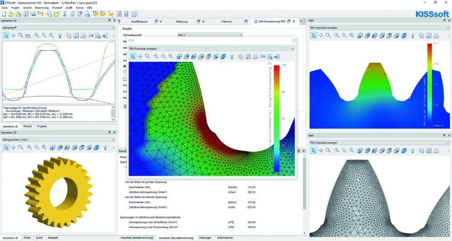Click the tolerance text box scroll down arrow
Screen dimensions: 452x241
point(113,120)
